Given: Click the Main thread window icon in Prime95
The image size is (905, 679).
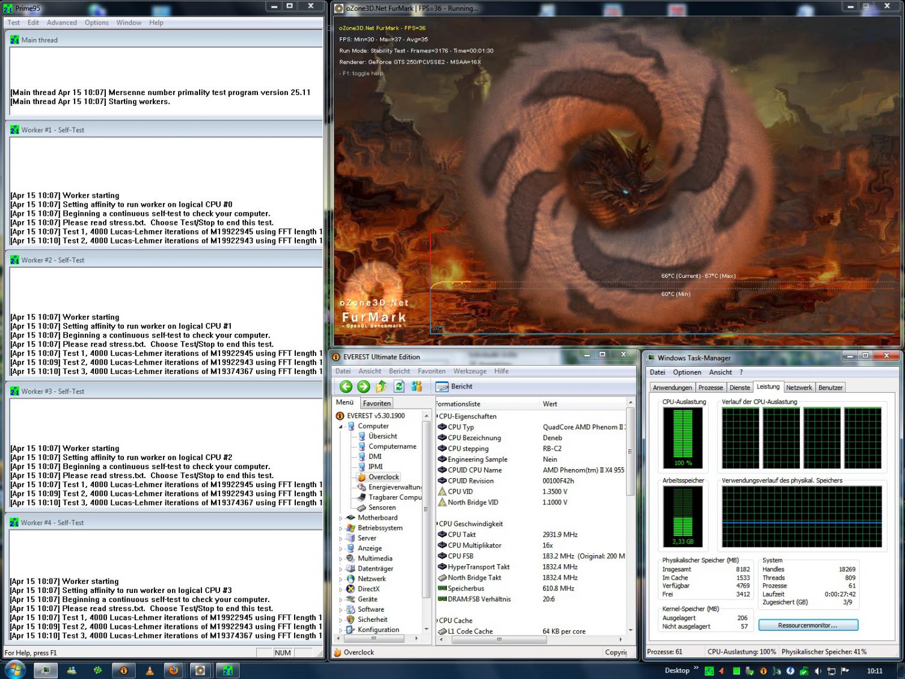Looking at the screenshot, I should 14,40.
